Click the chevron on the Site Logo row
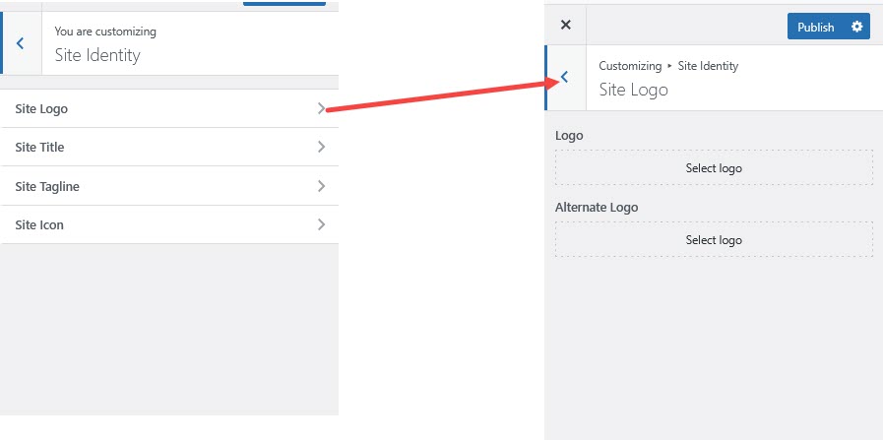The height and width of the screenshot is (440, 883). click(x=321, y=108)
